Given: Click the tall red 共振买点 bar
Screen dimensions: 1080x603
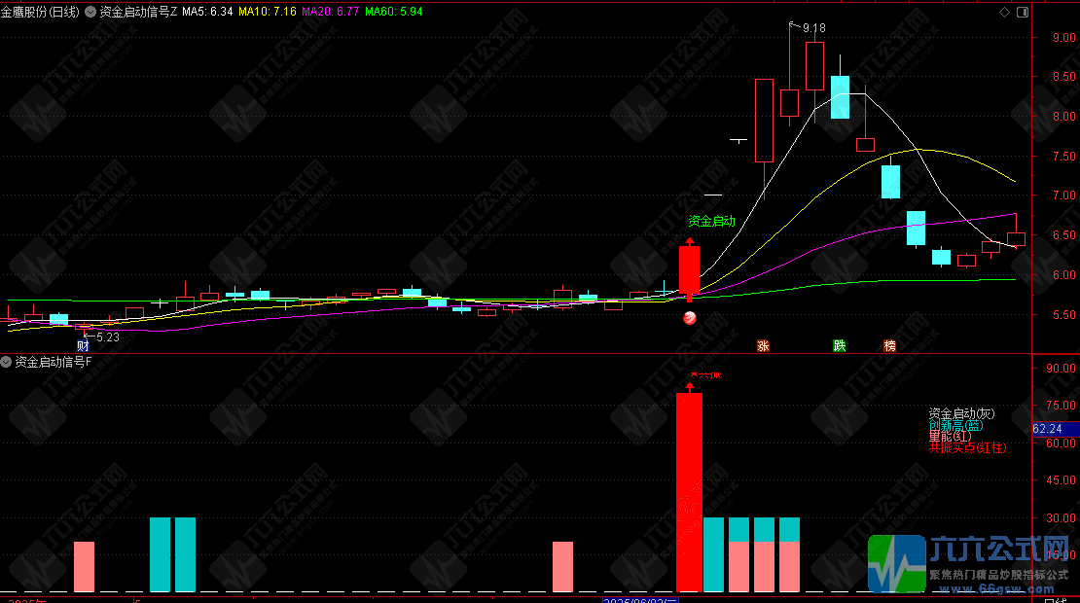Looking at the screenshot, I should tap(690, 492).
